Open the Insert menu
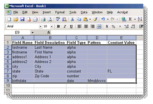This screenshot has width=153, height=104. click(47, 12)
